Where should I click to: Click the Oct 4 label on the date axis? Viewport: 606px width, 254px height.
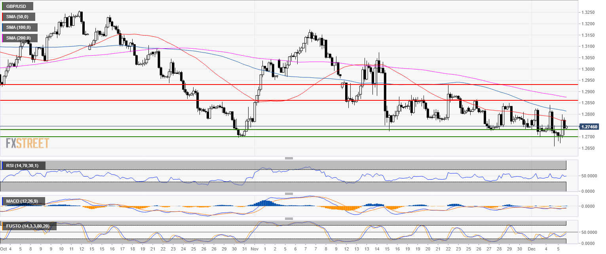[6, 249]
